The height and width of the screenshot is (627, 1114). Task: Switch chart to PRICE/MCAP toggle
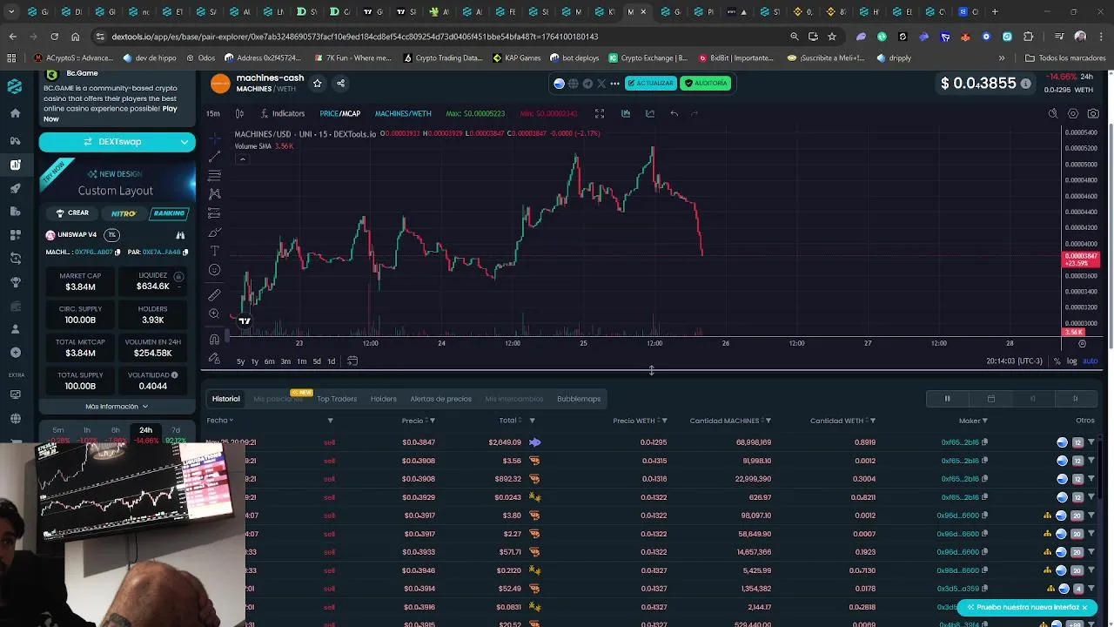pyautogui.click(x=339, y=113)
